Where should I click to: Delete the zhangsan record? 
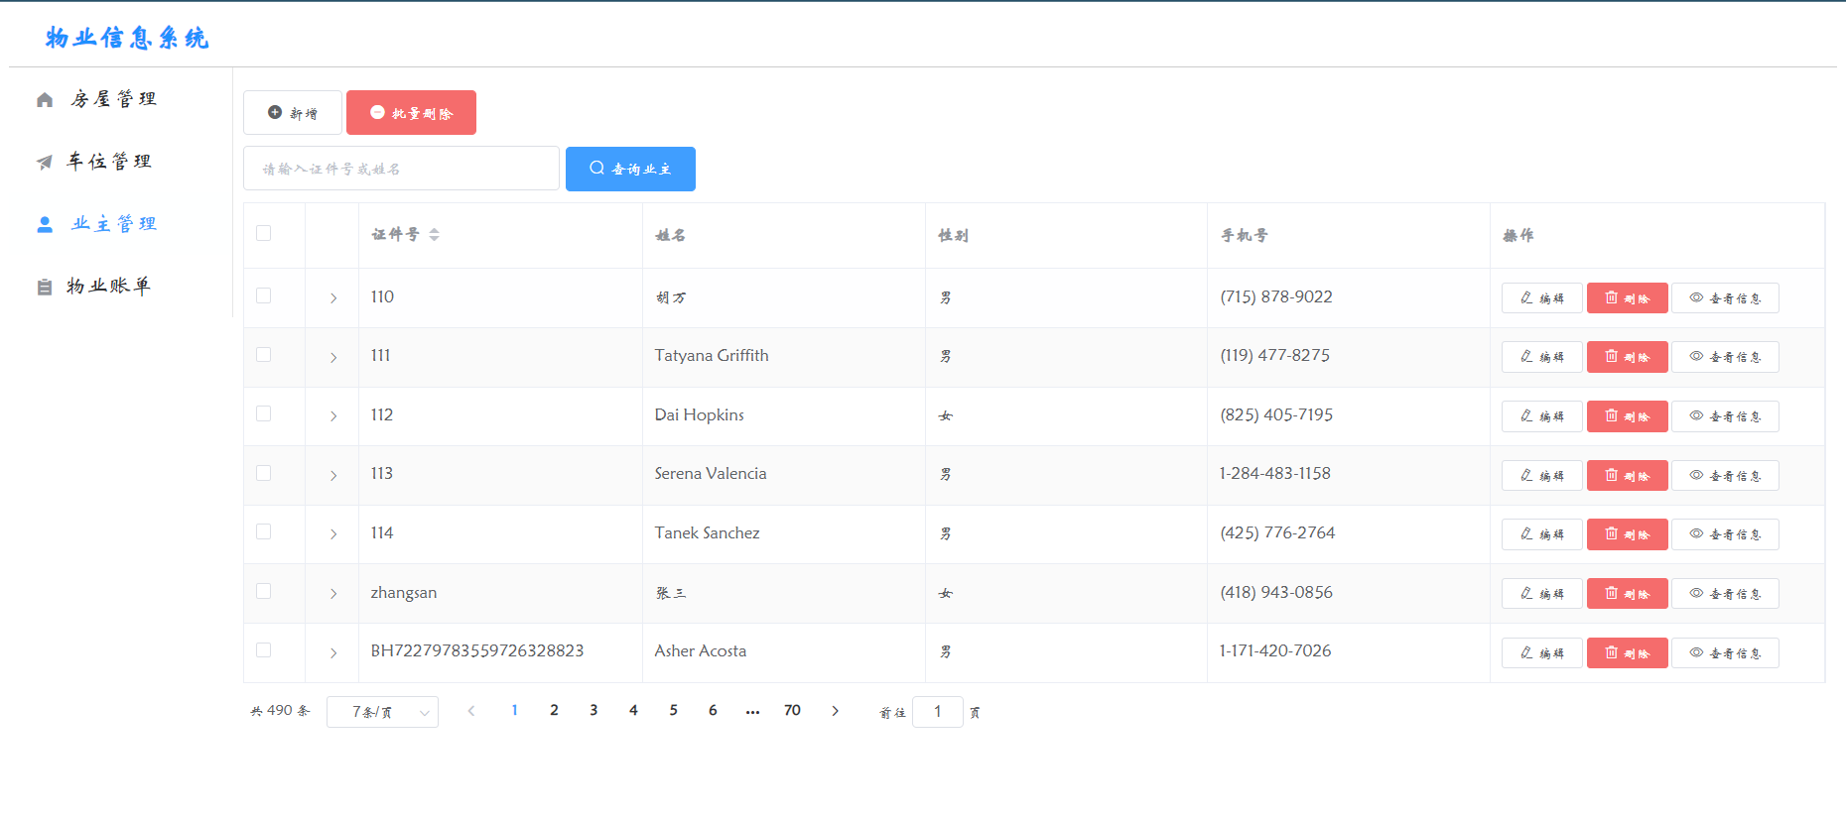pyautogui.click(x=1627, y=594)
